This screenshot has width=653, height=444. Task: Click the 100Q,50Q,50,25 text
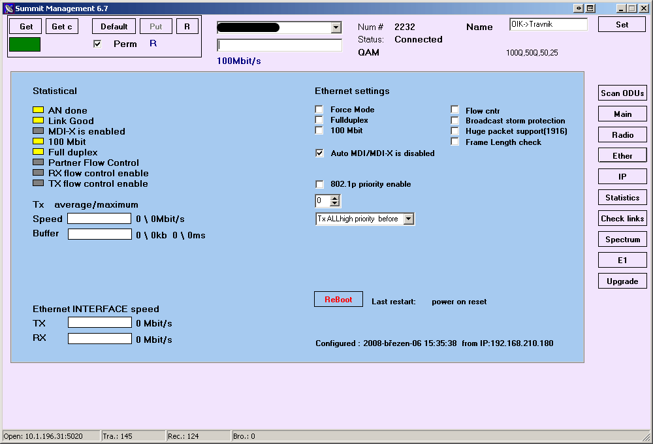tap(532, 53)
